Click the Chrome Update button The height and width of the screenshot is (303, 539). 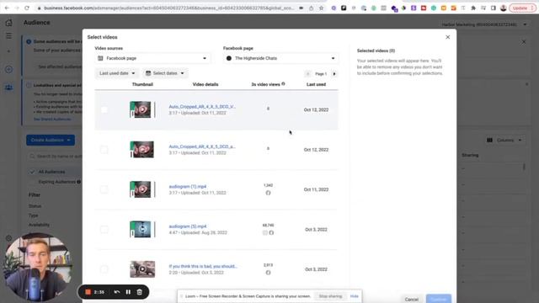(x=522, y=8)
